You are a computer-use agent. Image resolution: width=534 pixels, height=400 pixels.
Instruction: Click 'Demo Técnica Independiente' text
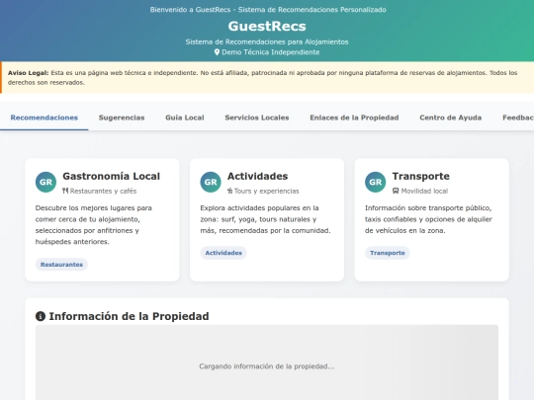point(271,52)
